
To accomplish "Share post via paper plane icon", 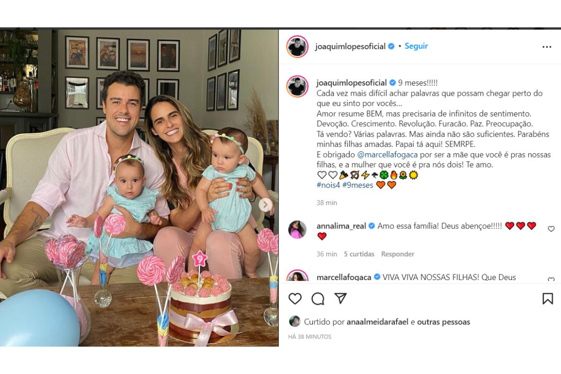I will [x=341, y=298].
